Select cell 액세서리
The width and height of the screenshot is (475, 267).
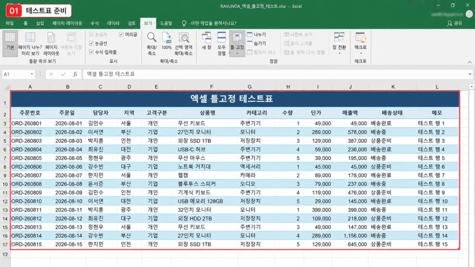pos(257,167)
